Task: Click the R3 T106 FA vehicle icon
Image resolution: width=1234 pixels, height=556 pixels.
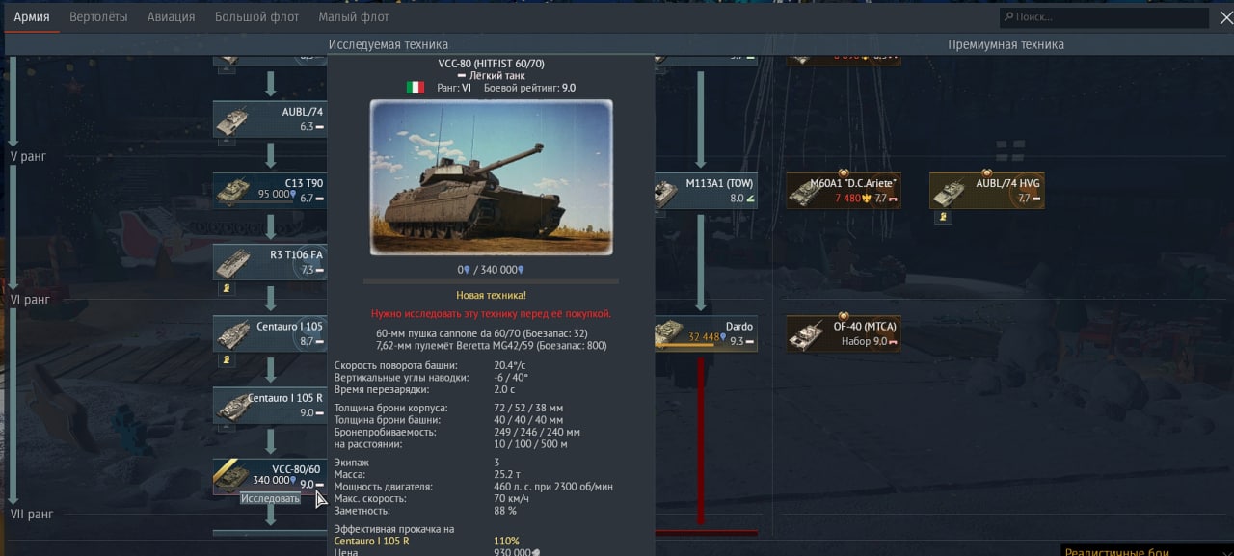Action: pos(232,262)
